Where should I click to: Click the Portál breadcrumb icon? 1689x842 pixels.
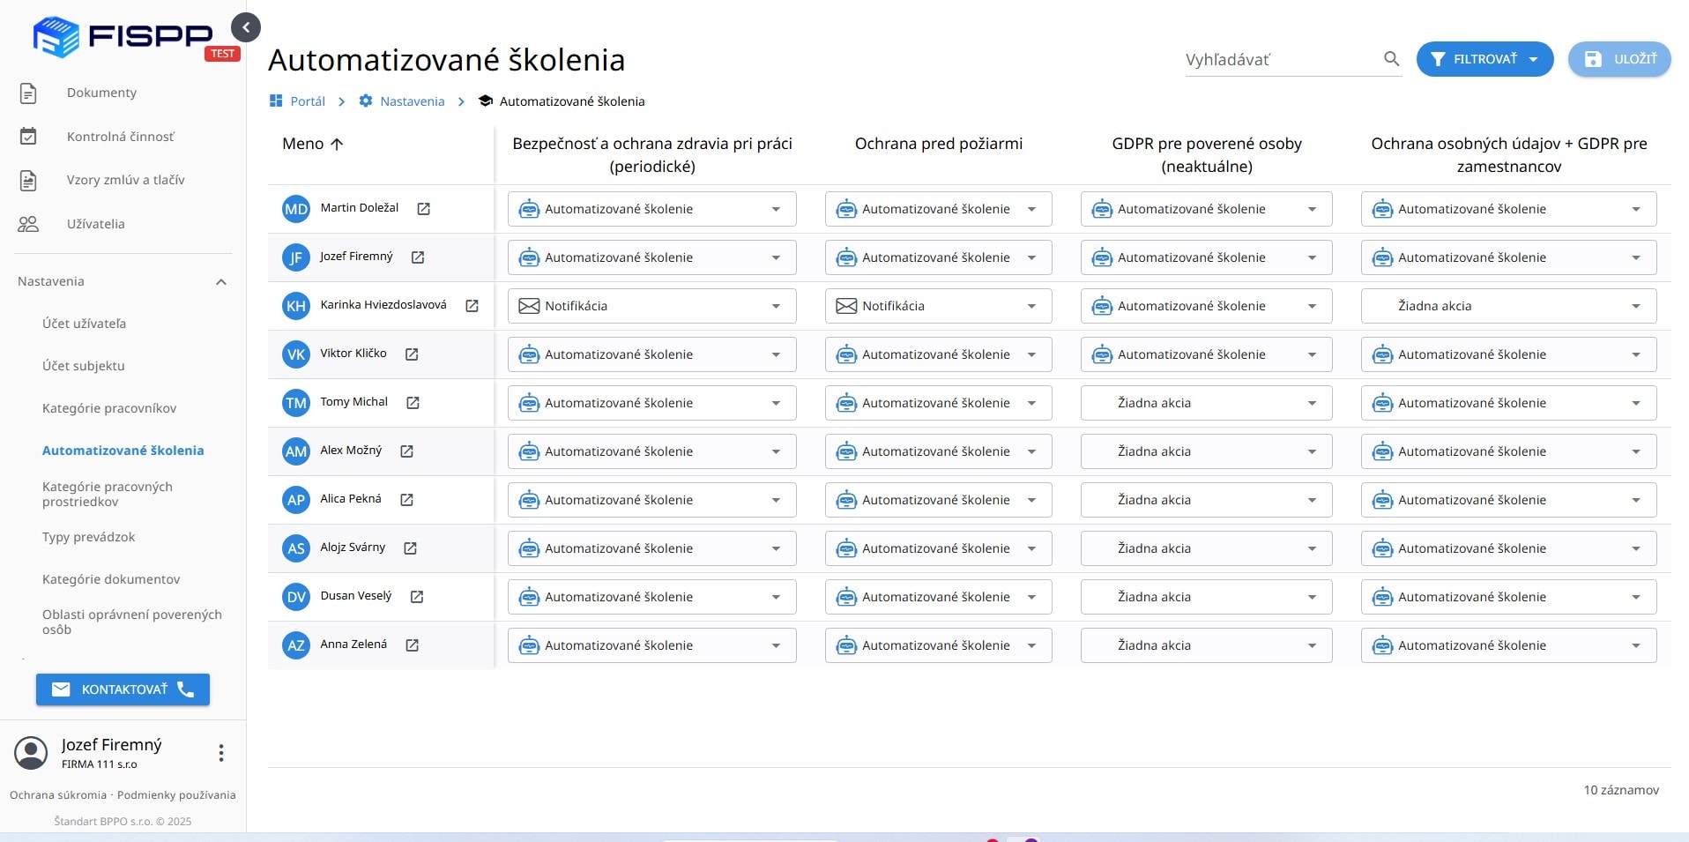pos(276,101)
